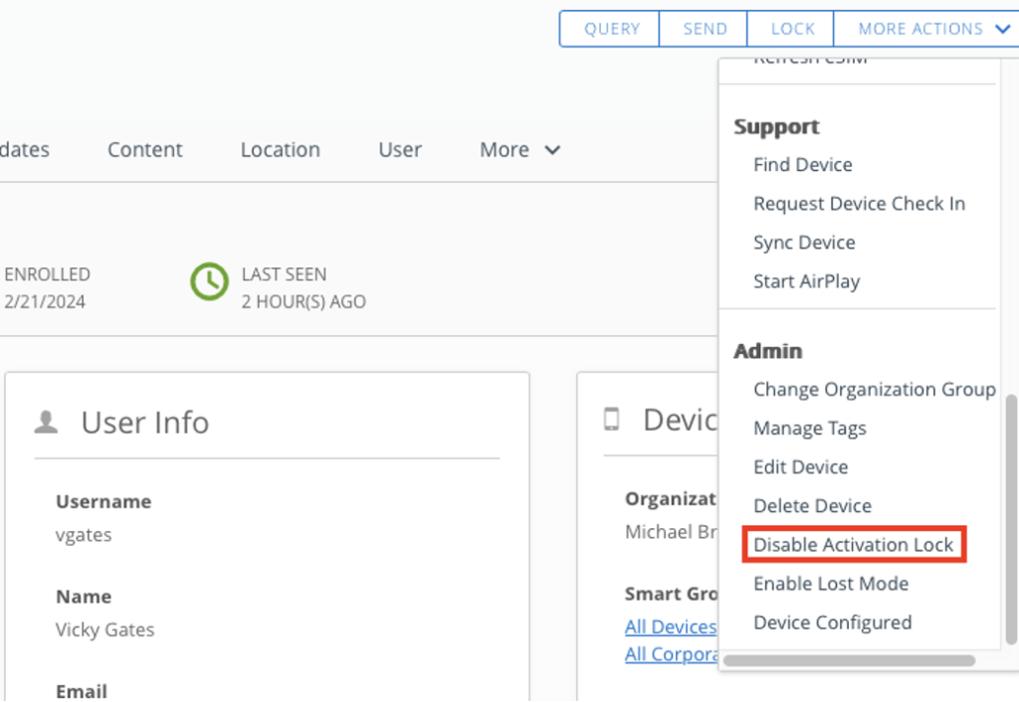Open the More tab dropdown
The width and height of the screenshot is (1019, 702).
[x=519, y=150]
